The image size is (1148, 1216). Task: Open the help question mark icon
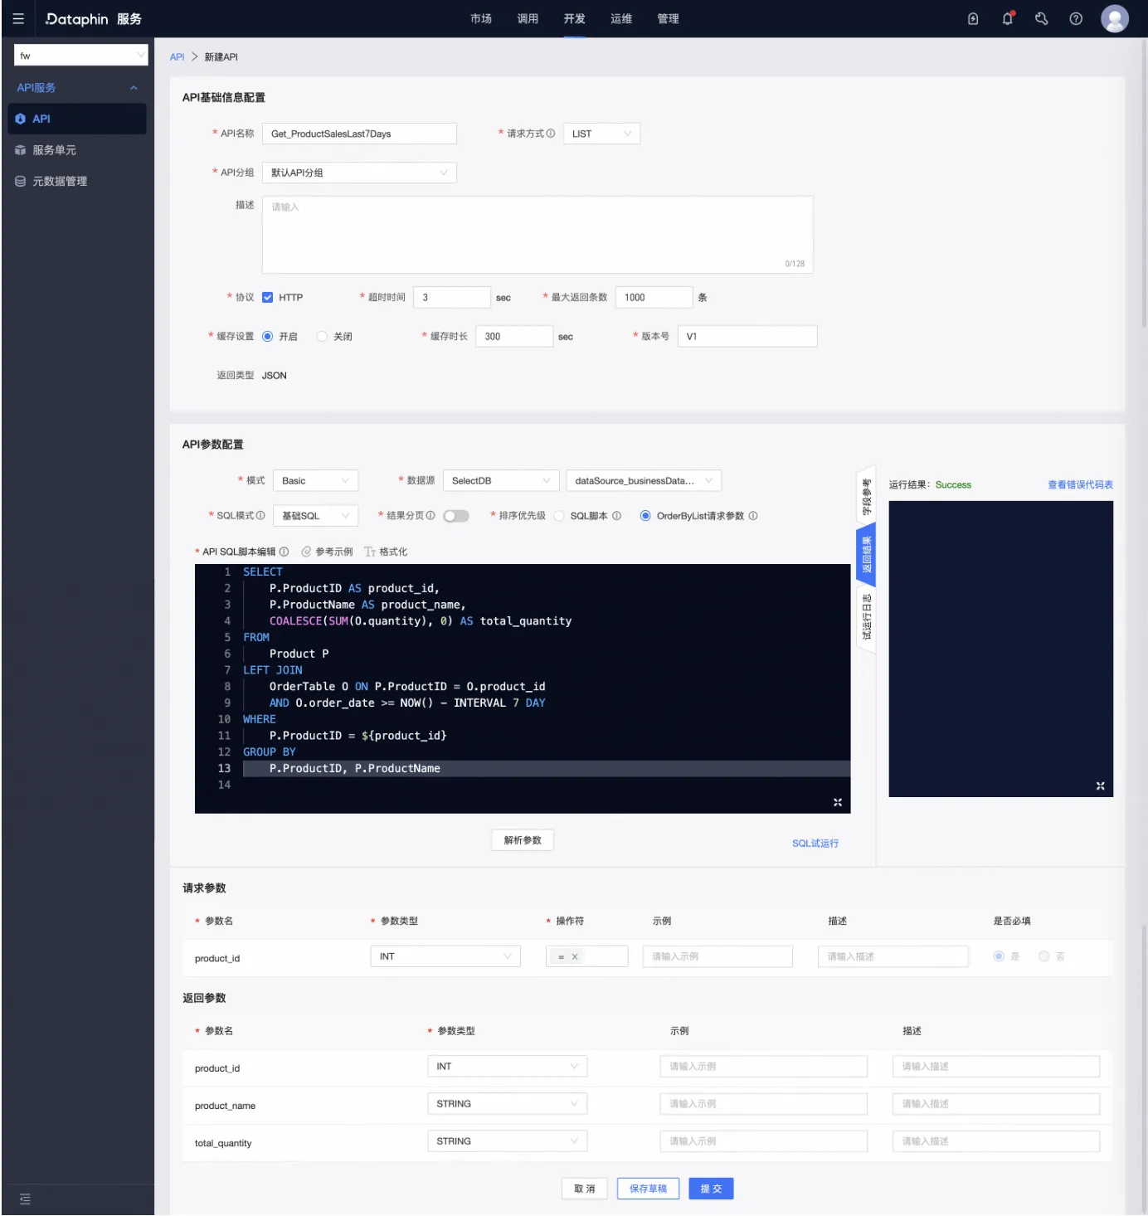(1076, 18)
